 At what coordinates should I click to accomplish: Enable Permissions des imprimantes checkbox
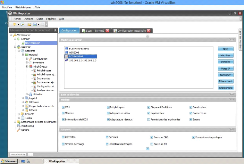[x=149, y=119]
